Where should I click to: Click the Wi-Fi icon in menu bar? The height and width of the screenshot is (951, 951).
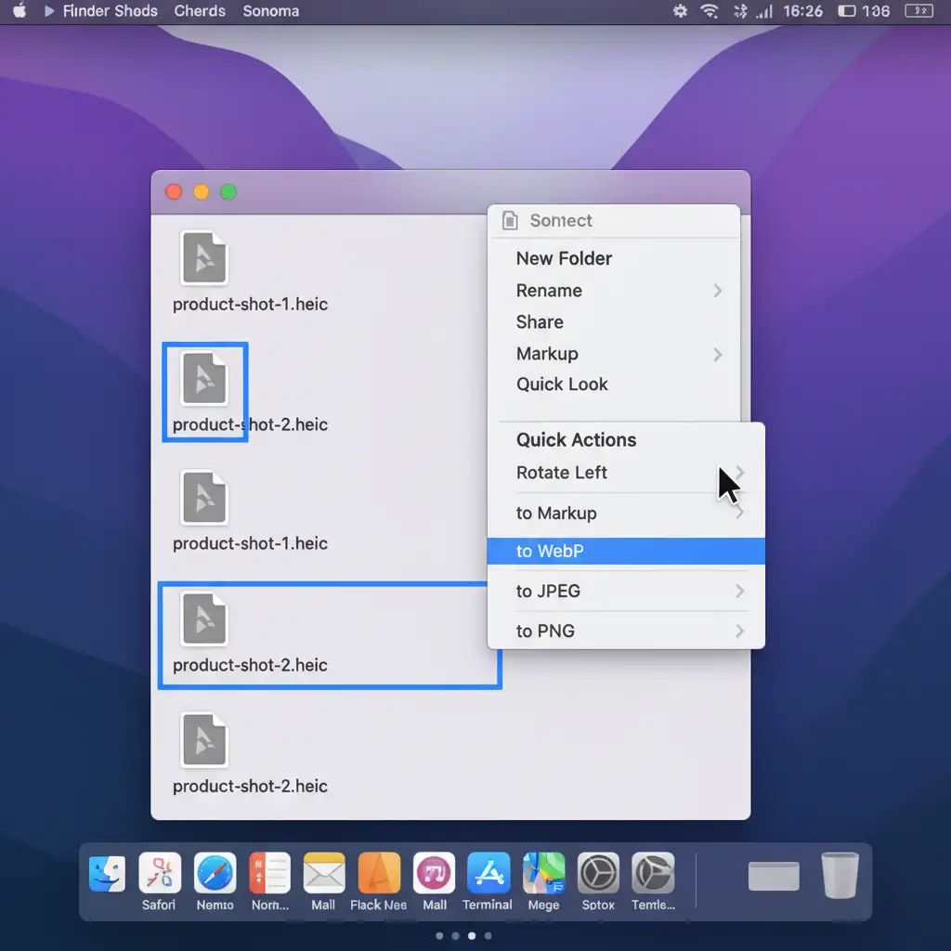(710, 11)
